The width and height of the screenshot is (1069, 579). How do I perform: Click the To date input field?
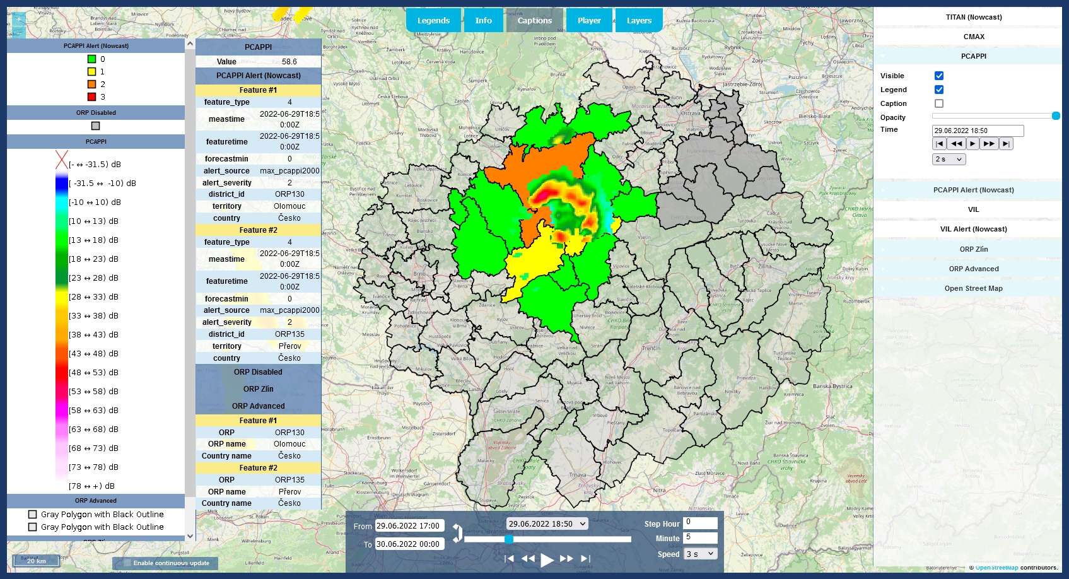[x=410, y=544]
